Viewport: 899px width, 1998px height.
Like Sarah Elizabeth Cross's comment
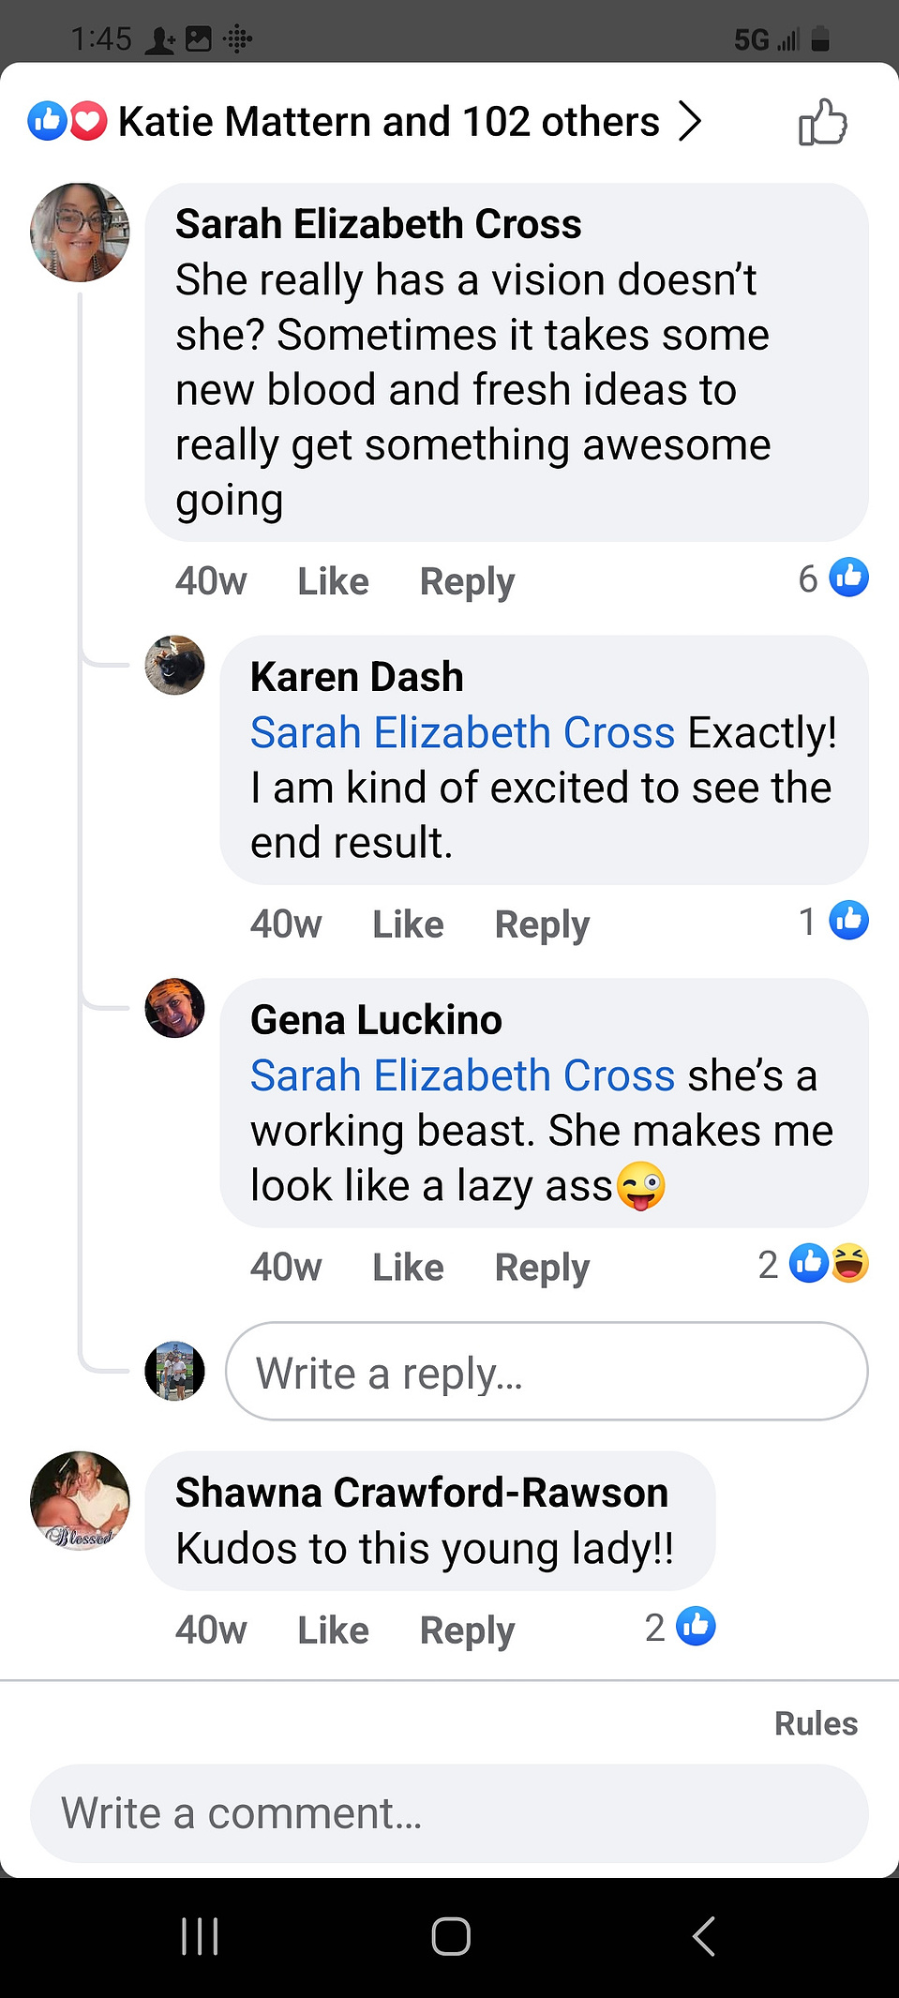click(333, 581)
